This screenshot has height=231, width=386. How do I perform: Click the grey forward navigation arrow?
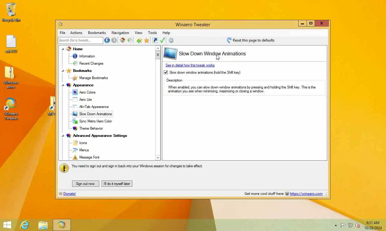pyautogui.click(x=114, y=40)
